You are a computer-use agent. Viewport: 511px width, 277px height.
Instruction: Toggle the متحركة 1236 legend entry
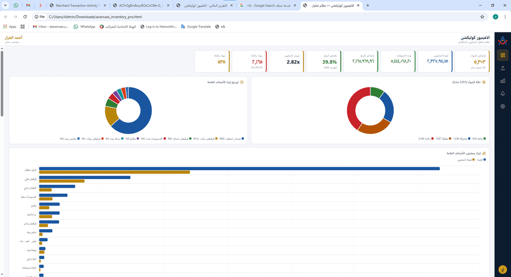(x=462, y=139)
